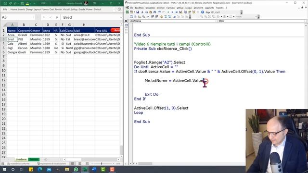Click the View Microsoft Excel icon in VBA toolbar
The width and height of the screenshot is (308, 173).
[127, 12]
